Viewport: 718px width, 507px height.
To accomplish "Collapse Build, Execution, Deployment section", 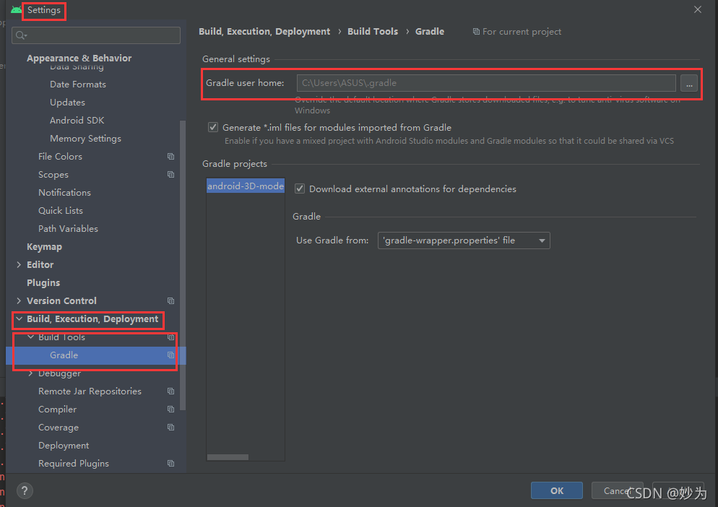I will tap(19, 318).
